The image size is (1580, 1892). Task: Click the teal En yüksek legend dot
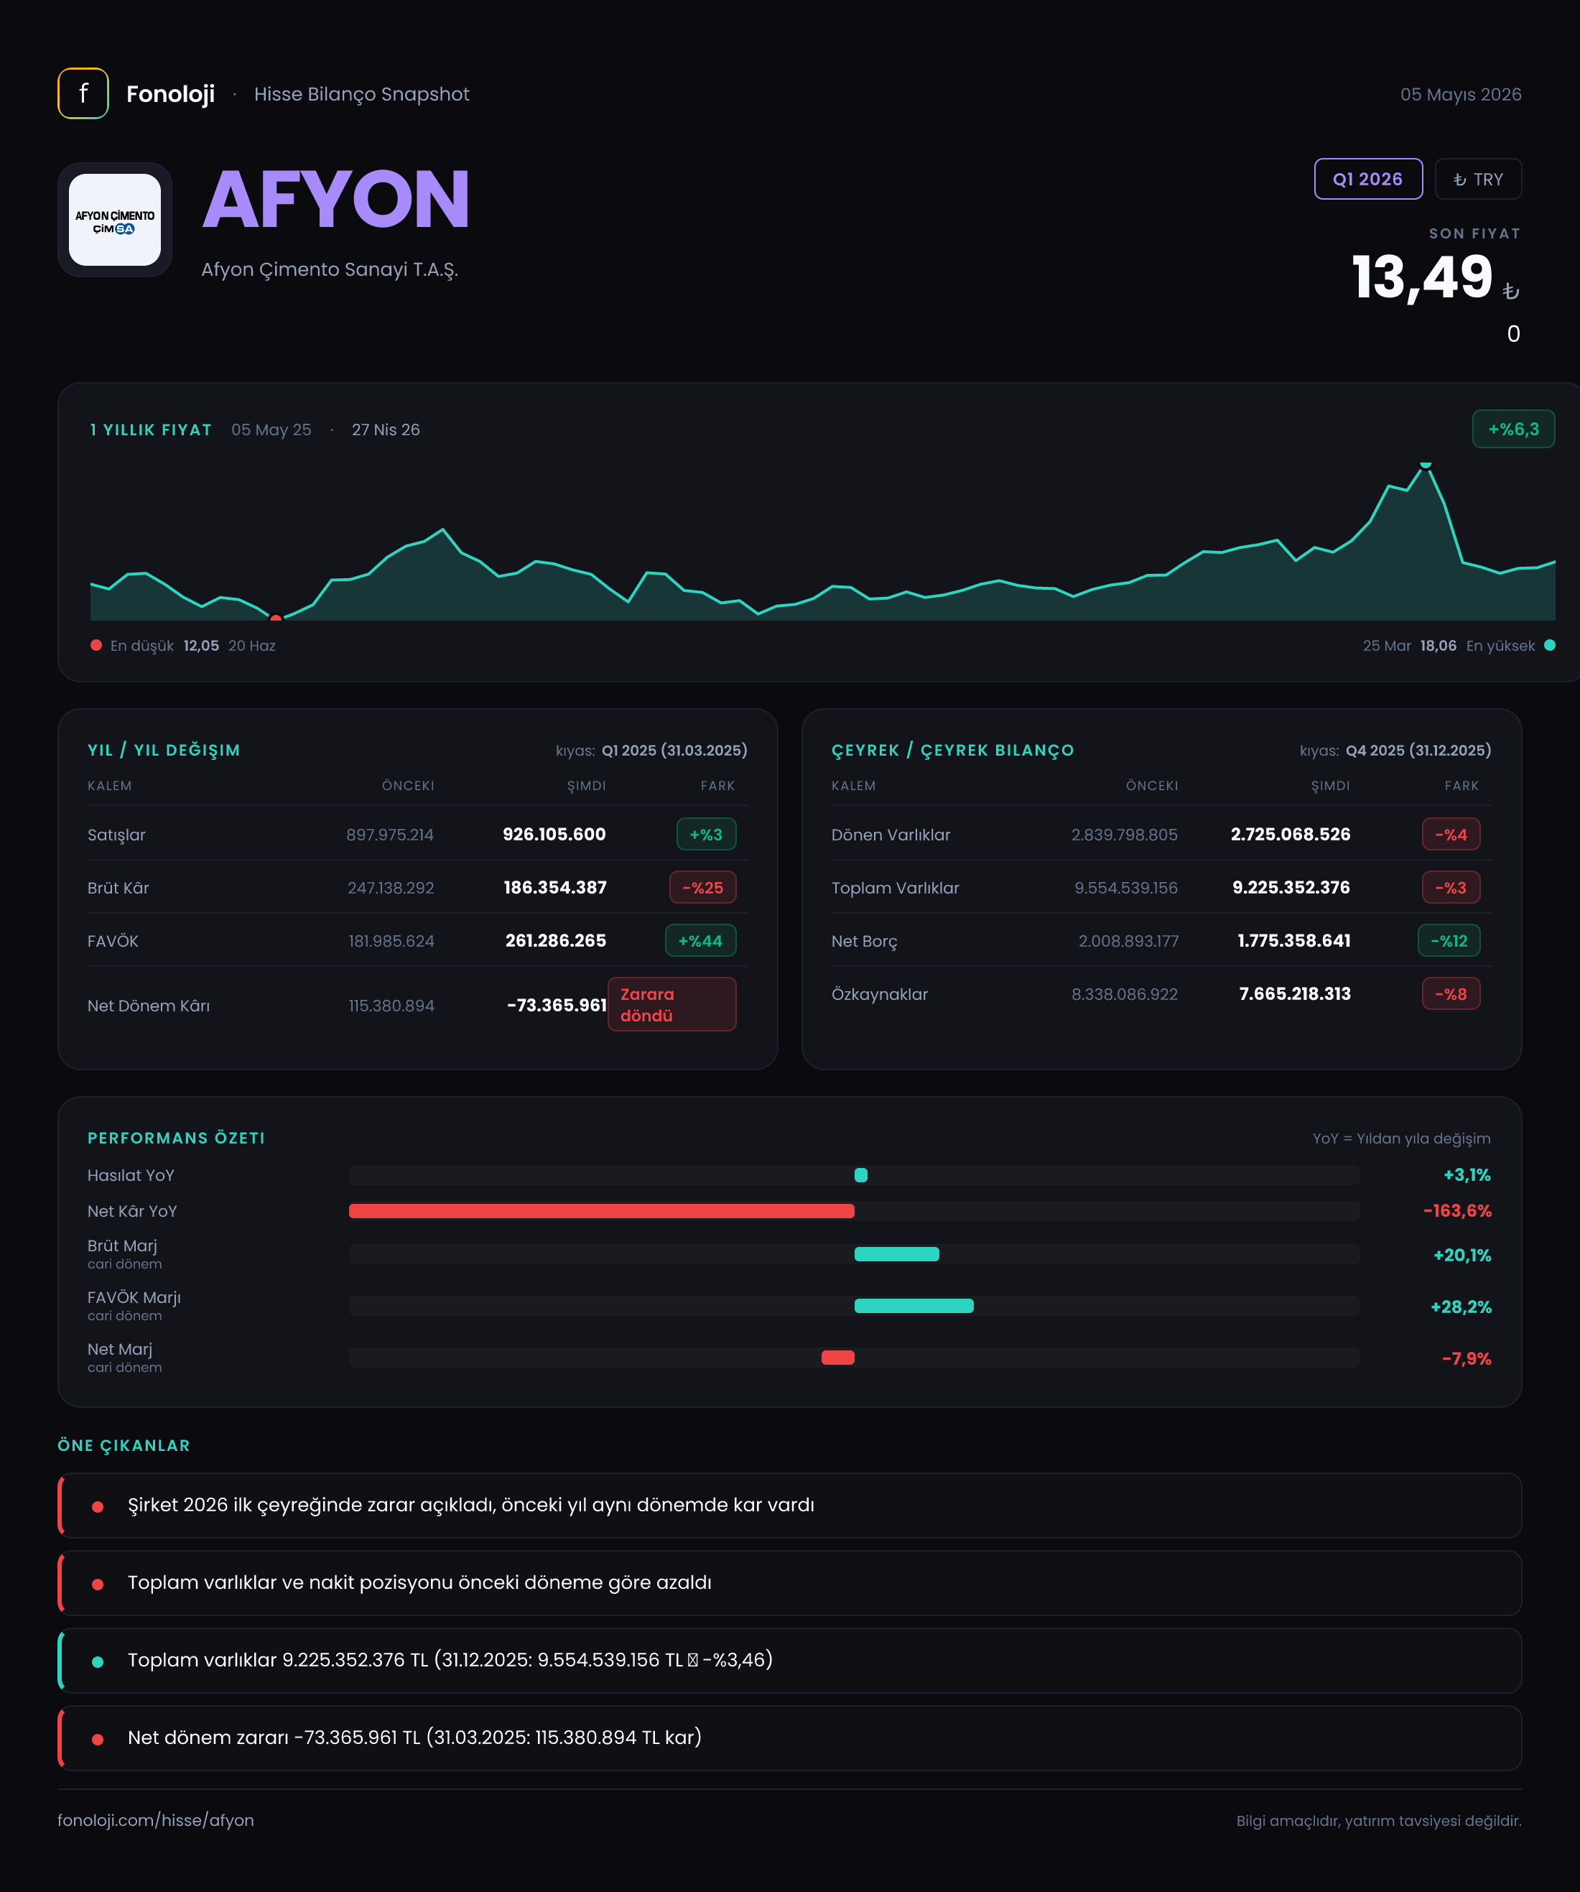(x=1549, y=645)
